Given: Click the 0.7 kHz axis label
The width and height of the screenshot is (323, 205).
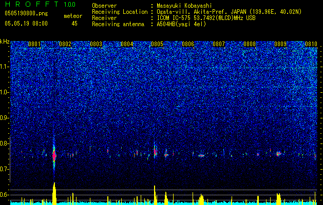Looking at the screenshot, I should 5,169.
